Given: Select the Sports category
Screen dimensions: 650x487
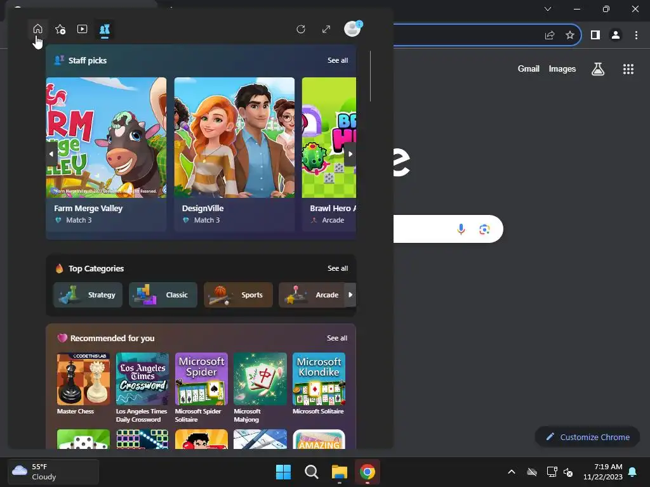Looking at the screenshot, I should [238, 295].
